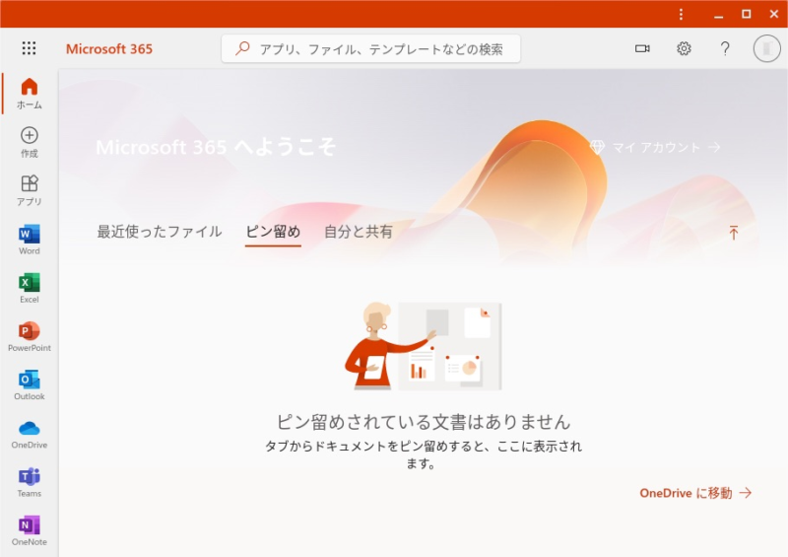The image size is (788, 557).
Task: Open Outlook from the sidebar
Action: pyautogui.click(x=30, y=384)
